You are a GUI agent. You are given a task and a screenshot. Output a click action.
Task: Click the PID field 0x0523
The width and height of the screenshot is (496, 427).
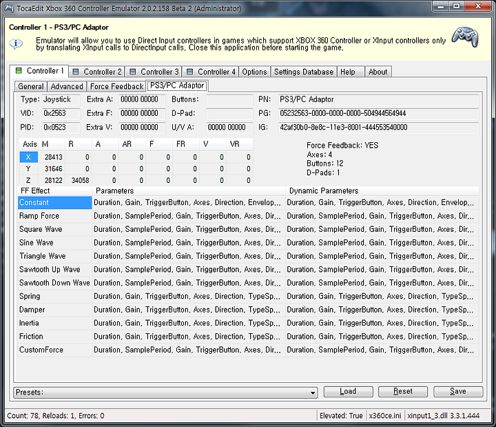[61, 128]
